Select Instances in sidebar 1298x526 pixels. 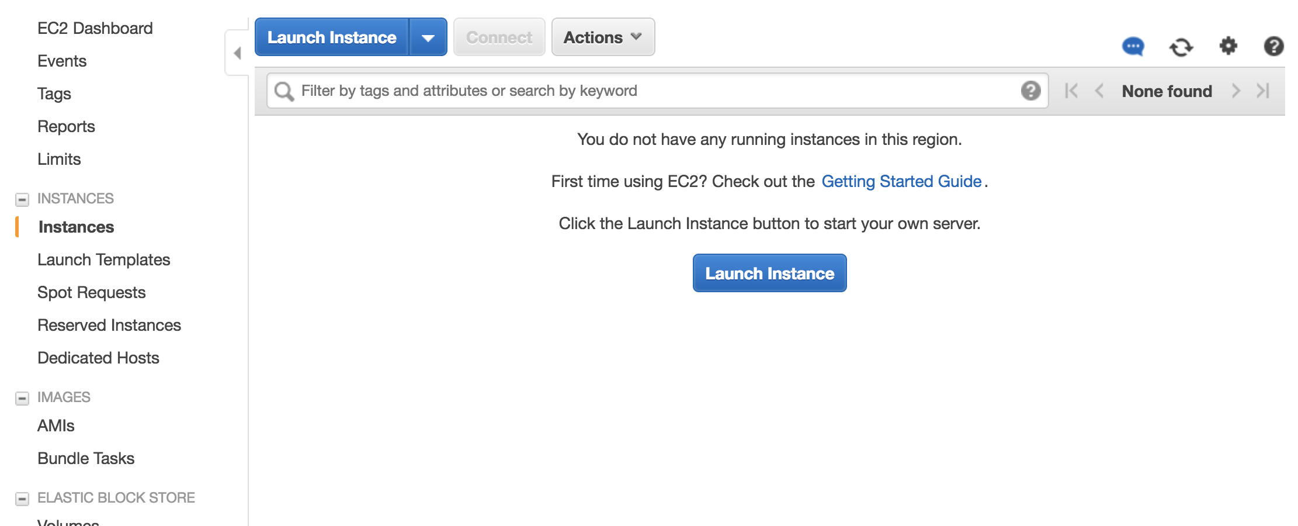coord(76,227)
